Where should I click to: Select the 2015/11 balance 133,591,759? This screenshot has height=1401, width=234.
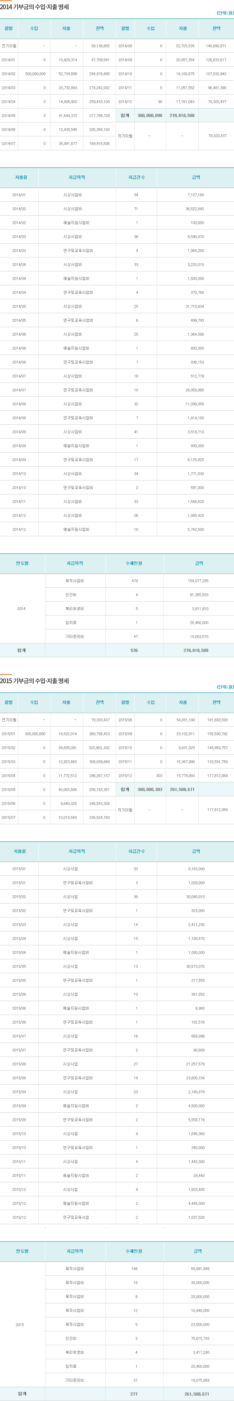point(217,762)
